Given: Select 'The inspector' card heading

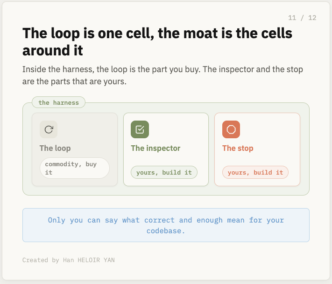Looking at the screenshot, I should 155,148.
